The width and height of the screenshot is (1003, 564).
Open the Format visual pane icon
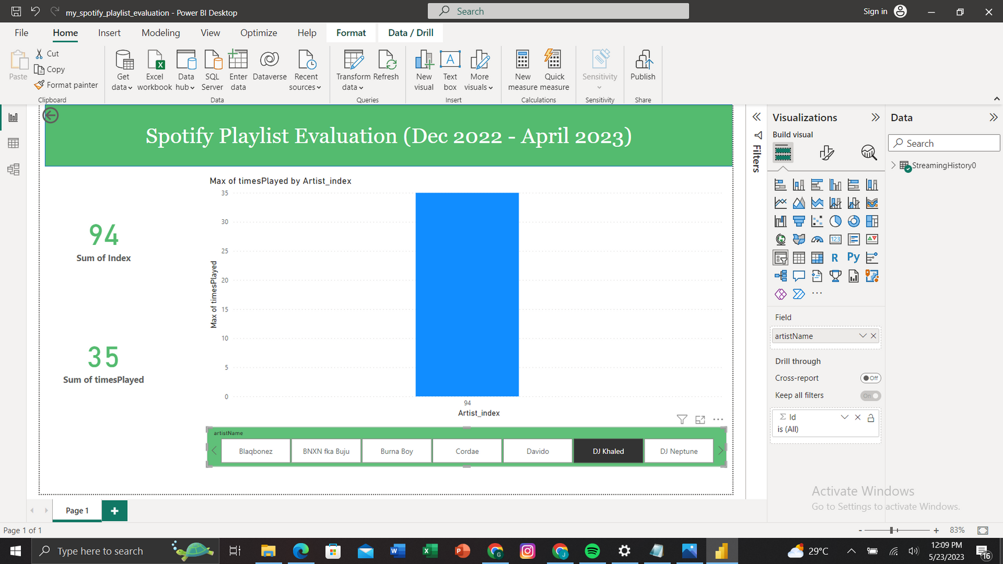point(827,153)
